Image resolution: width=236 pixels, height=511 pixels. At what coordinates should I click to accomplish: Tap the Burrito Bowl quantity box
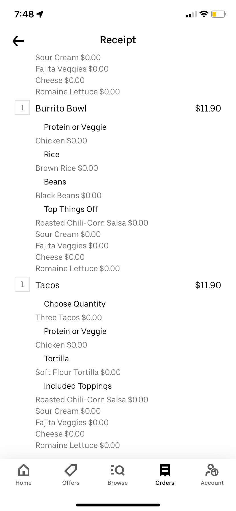click(22, 108)
